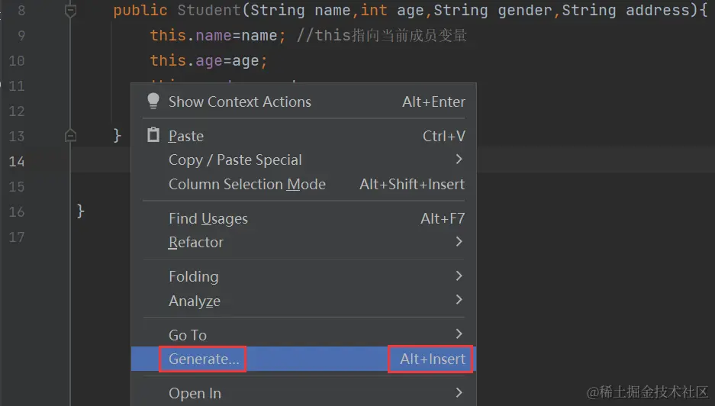
Task: Click the lightbulb Show Context Actions icon
Action: tap(153, 101)
